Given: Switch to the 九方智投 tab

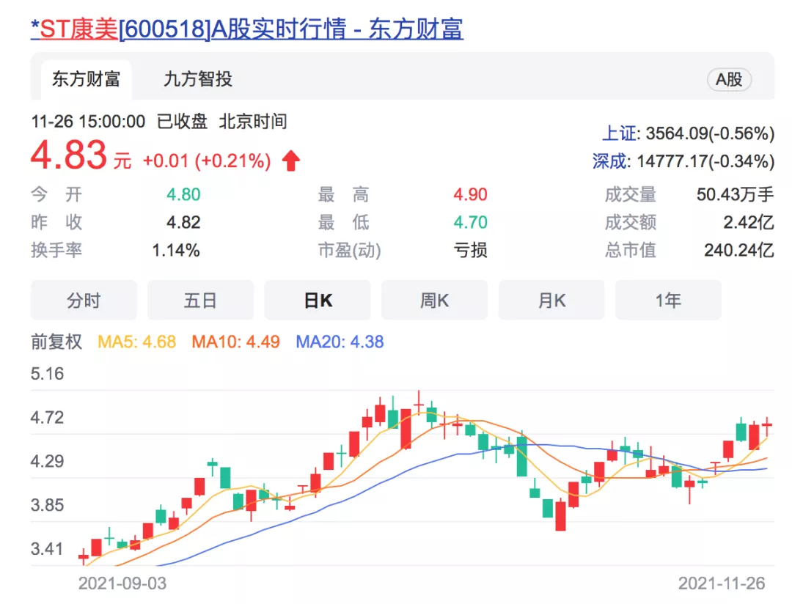Looking at the screenshot, I should tap(198, 79).
